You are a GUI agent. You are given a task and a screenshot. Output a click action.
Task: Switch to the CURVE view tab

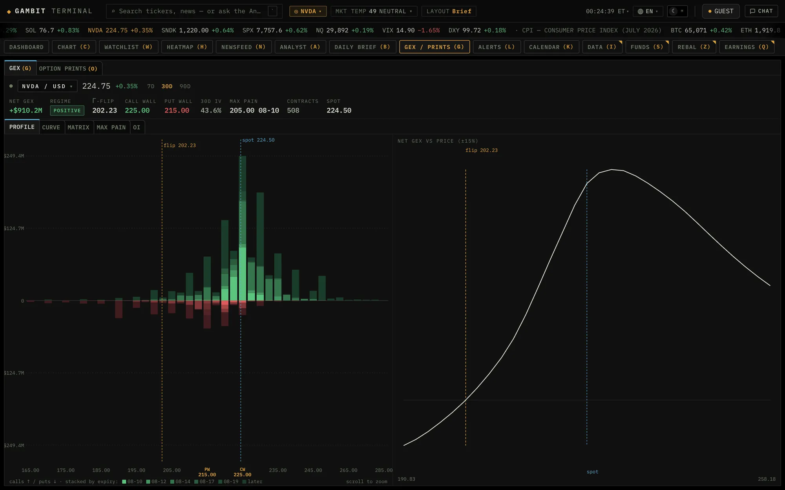[51, 127]
